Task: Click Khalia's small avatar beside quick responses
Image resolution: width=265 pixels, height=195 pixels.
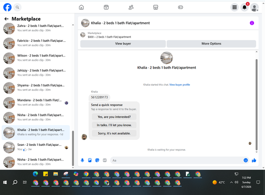Action: [84, 137]
